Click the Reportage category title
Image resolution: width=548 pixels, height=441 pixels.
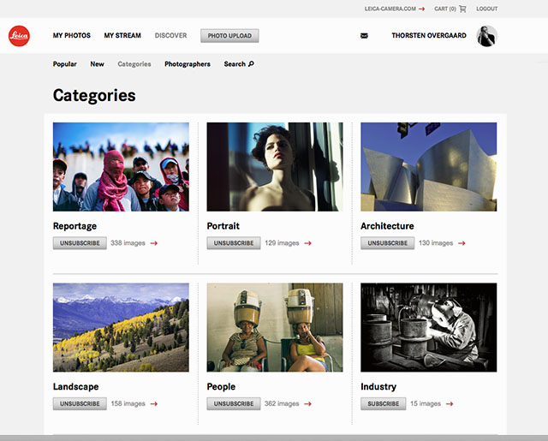(74, 226)
